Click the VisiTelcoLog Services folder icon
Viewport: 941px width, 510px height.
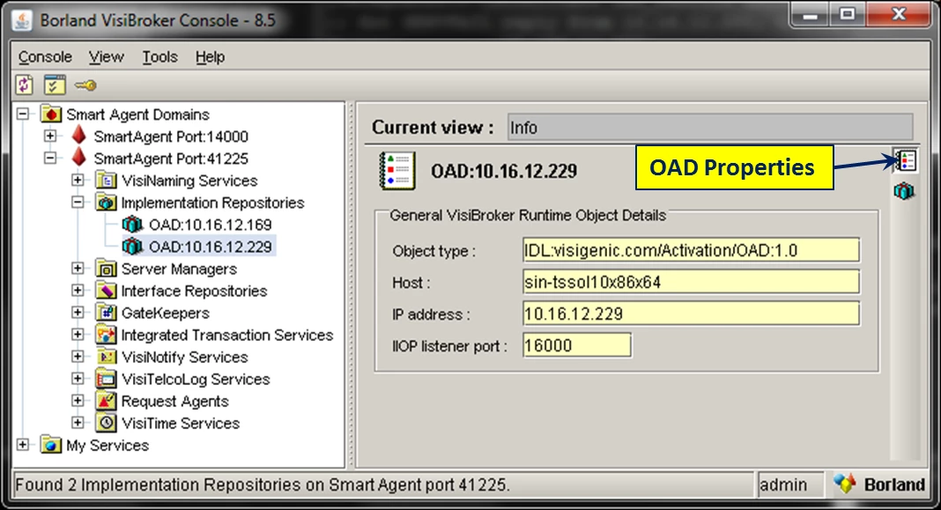tap(107, 380)
